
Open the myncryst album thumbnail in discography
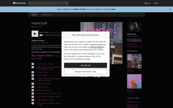[134, 61]
